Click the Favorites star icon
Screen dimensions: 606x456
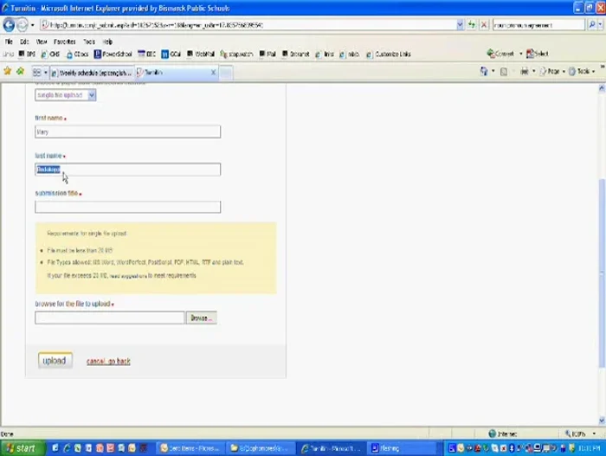tap(8, 72)
